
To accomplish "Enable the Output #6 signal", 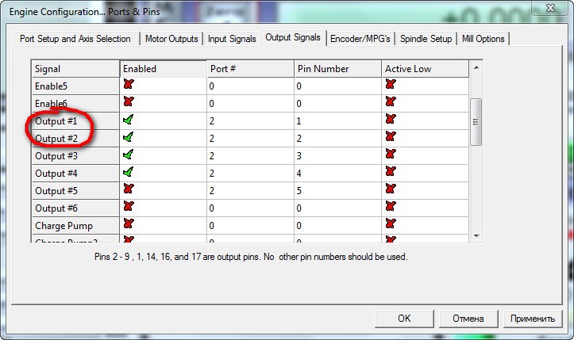I will (129, 206).
